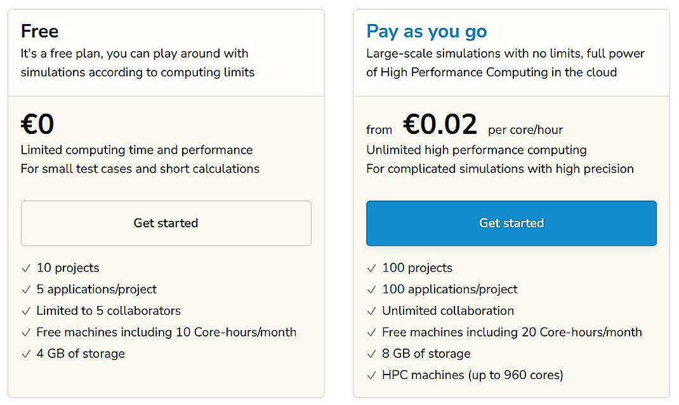Click the checkmark beside "Unlimited collaboration"

[x=371, y=311]
